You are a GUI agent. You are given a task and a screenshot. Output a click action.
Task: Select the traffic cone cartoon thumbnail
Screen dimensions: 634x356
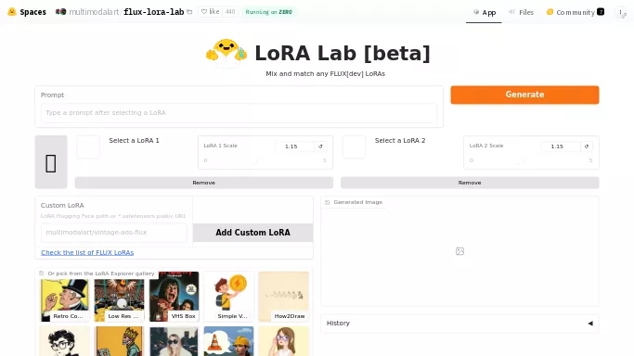click(x=229, y=341)
